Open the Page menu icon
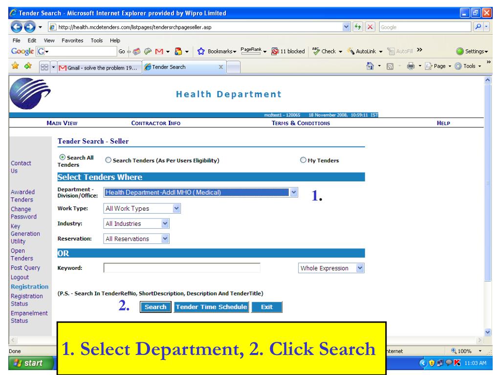This screenshot has height=375, width=500. tap(428, 66)
